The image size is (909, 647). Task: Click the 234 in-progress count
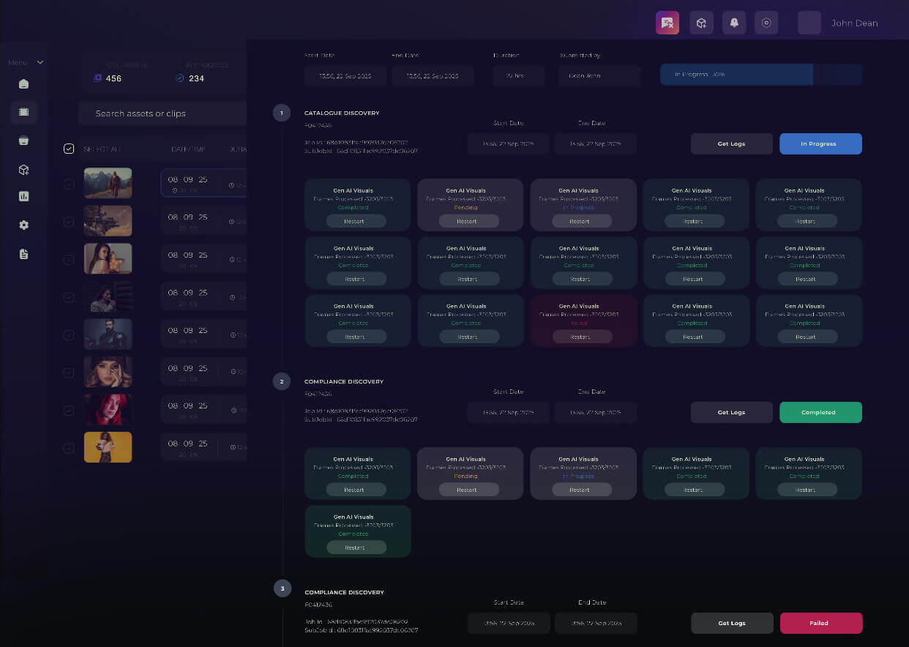[x=196, y=78]
